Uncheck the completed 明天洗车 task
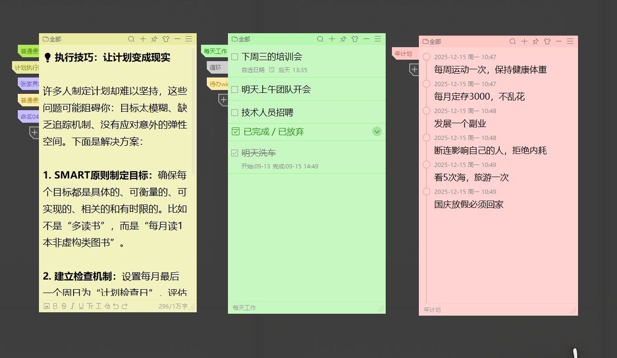Screen dimensions: 617x358 [234, 153]
